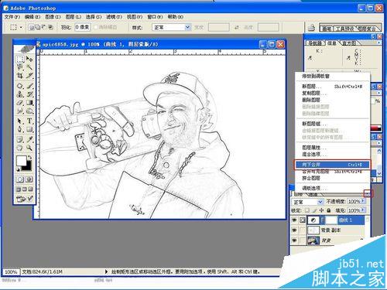
Task: Switch to Standard editing mode button
Action: 20,179
